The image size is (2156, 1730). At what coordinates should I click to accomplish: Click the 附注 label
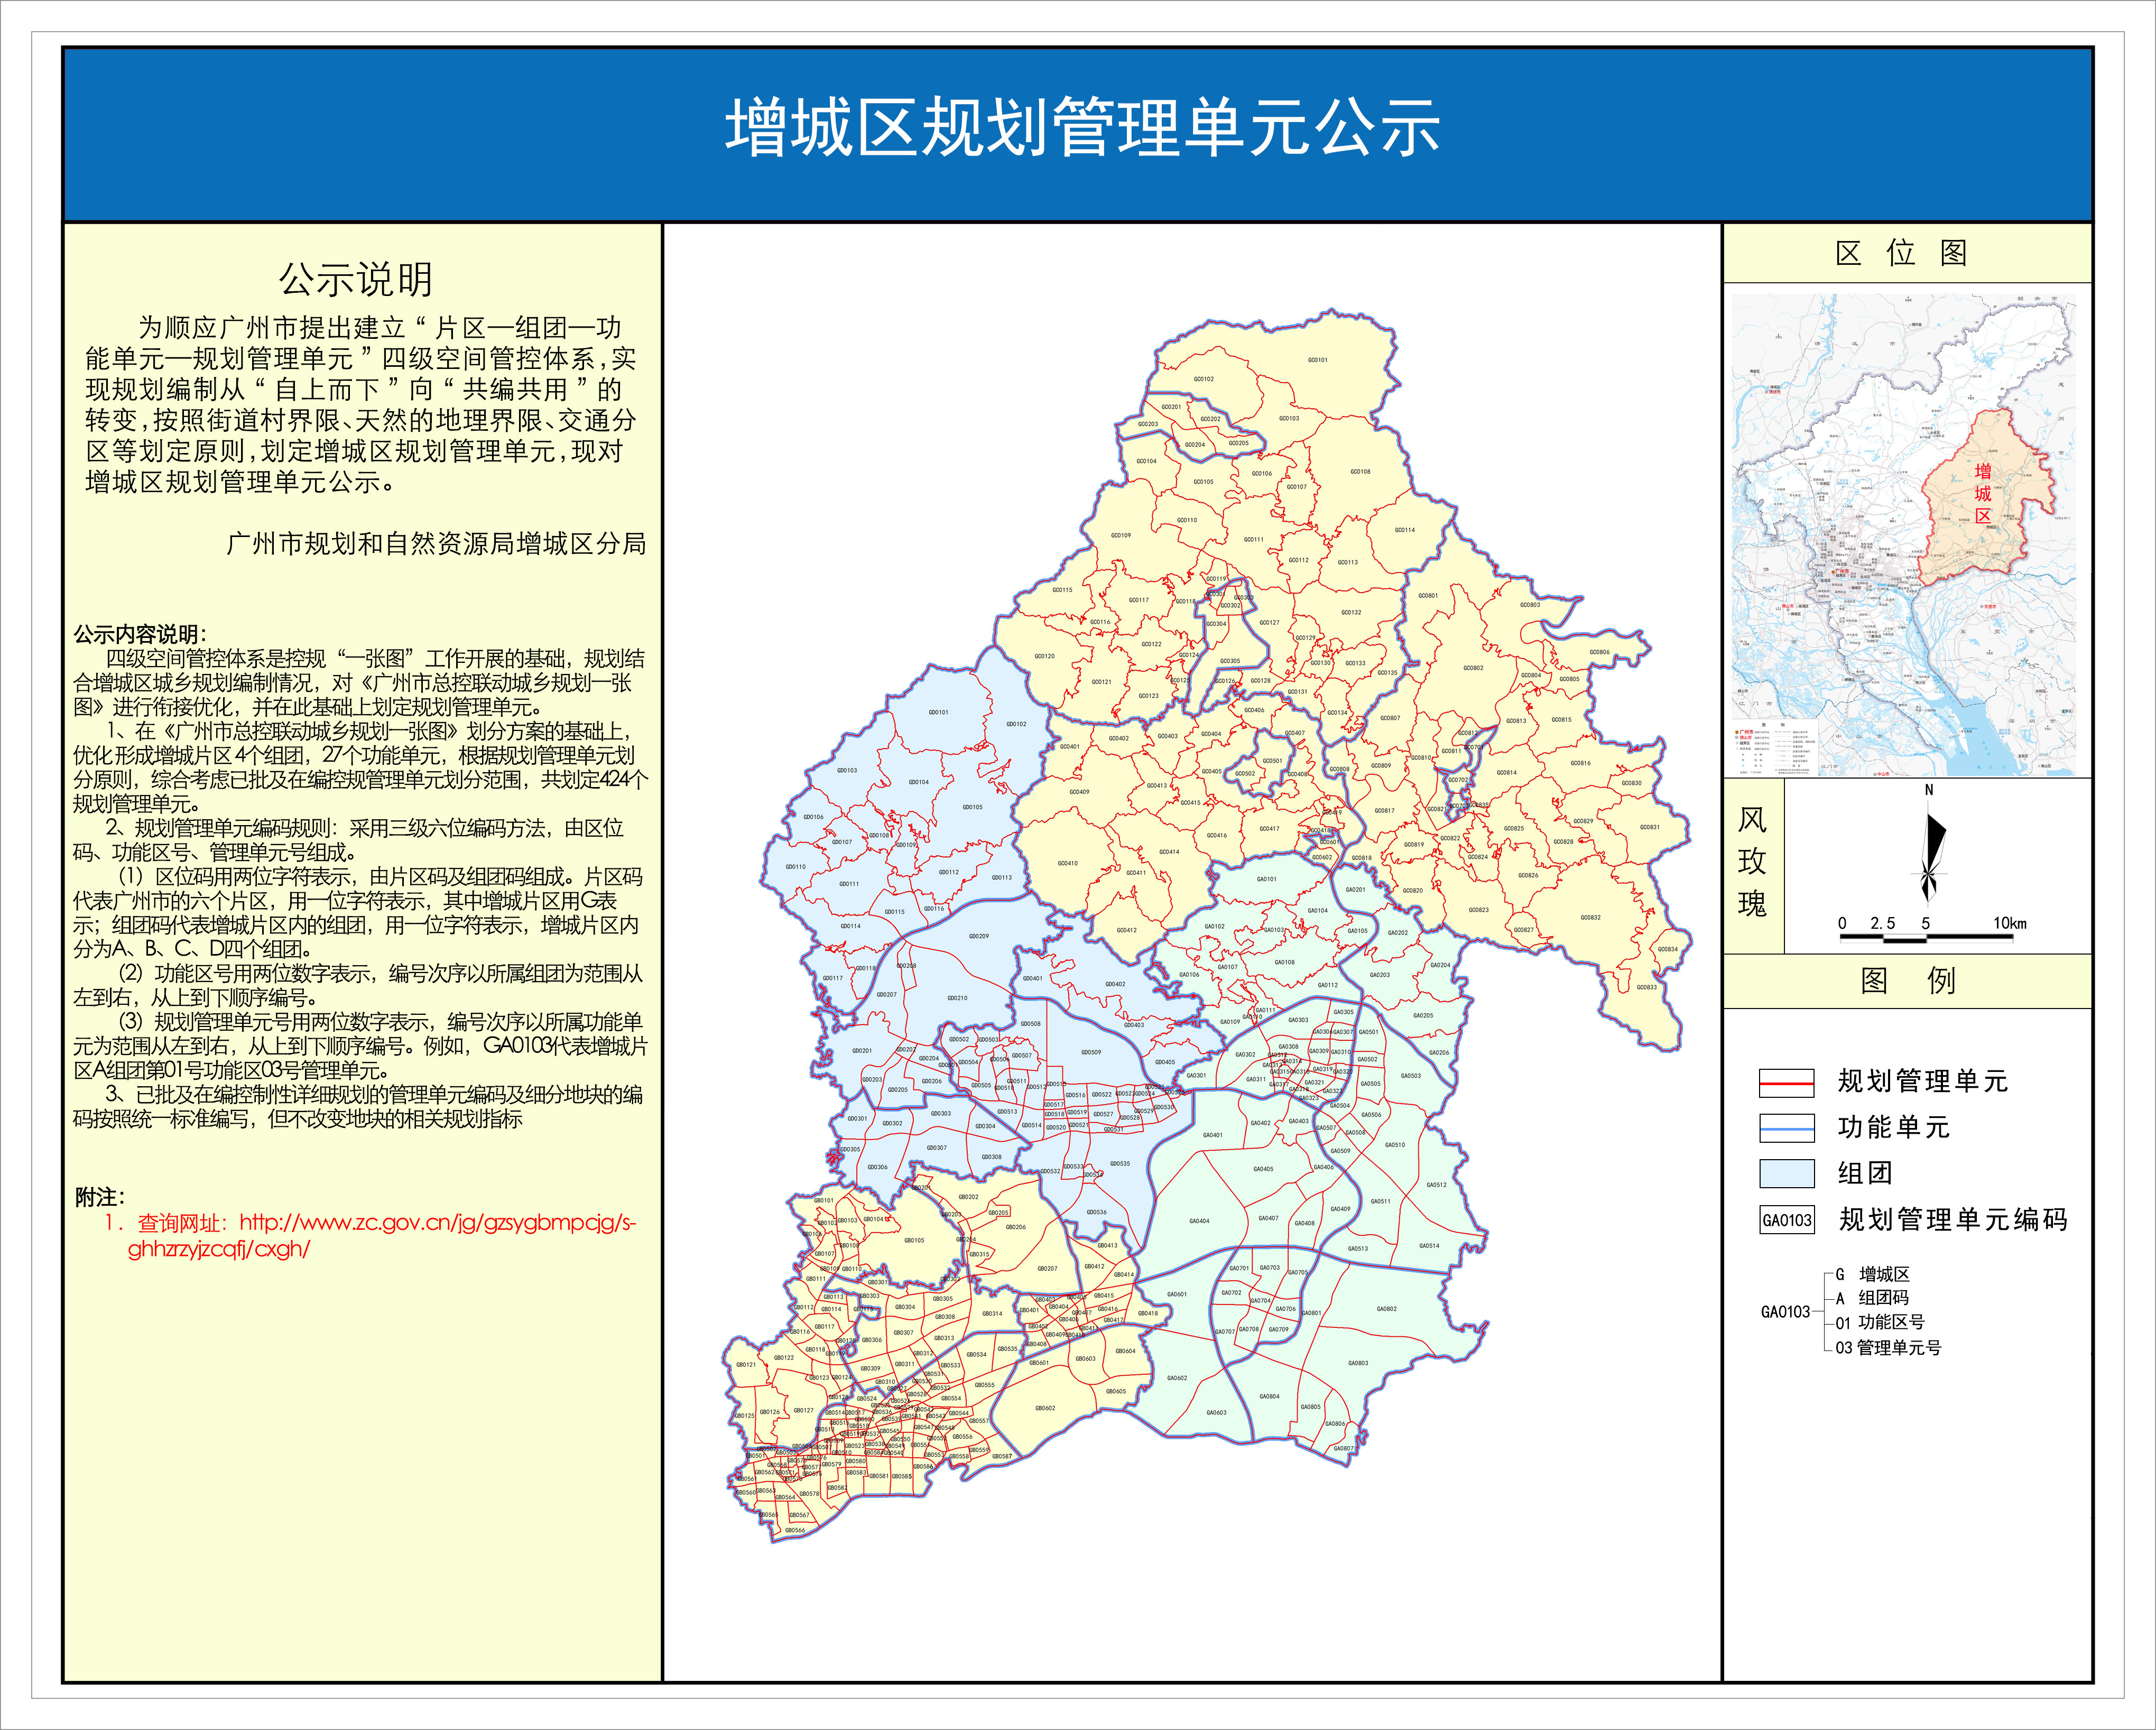click(x=100, y=1197)
